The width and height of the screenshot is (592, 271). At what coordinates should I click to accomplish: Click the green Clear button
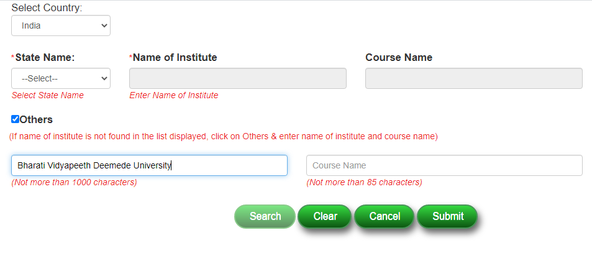point(325,216)
